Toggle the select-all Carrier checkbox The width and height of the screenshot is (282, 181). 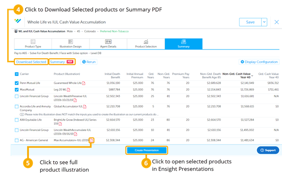click(x=17, y=74)
